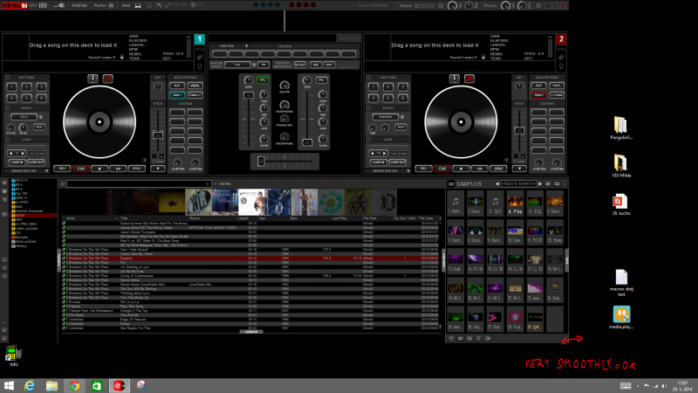Click the Artist column header in browser
Image resolution: width=698 pixels, height=393 pixels.
[x=72, y=217]
